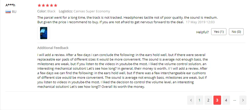The width and height of the screenshot is (250, 110).
Task: Advance to next reviews page arrow
Action: coord(243,100)
